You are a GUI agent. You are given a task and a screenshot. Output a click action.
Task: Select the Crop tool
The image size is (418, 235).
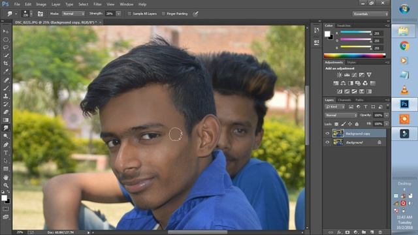click(x=6, y=63)
